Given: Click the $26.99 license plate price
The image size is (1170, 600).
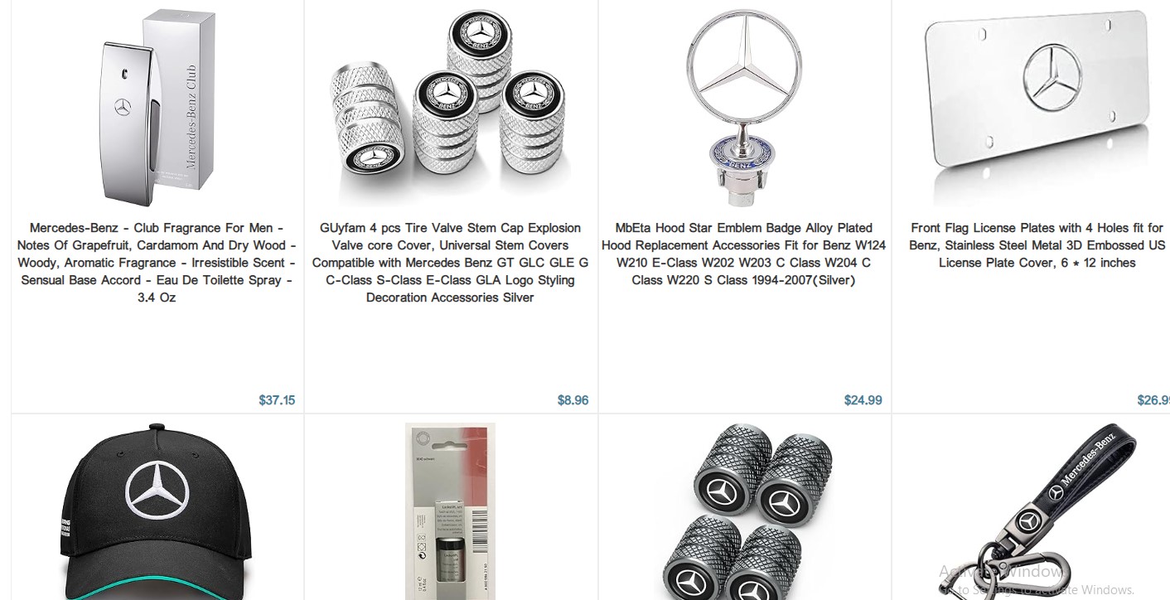Looking at the screenshot, I should coord(1153,400).
